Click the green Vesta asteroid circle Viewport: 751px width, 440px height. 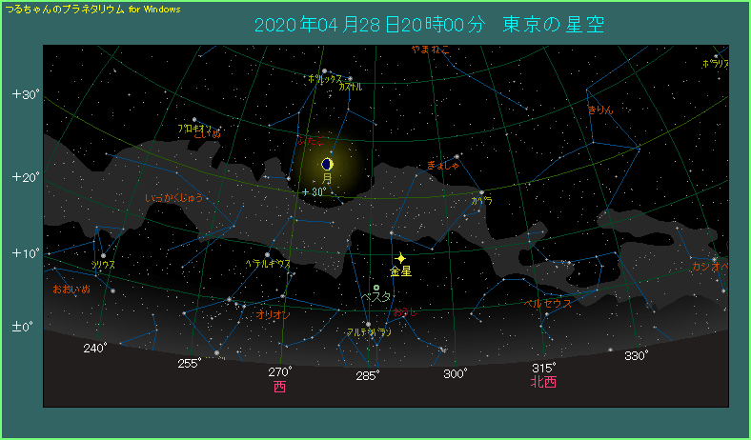coord(376,288)
